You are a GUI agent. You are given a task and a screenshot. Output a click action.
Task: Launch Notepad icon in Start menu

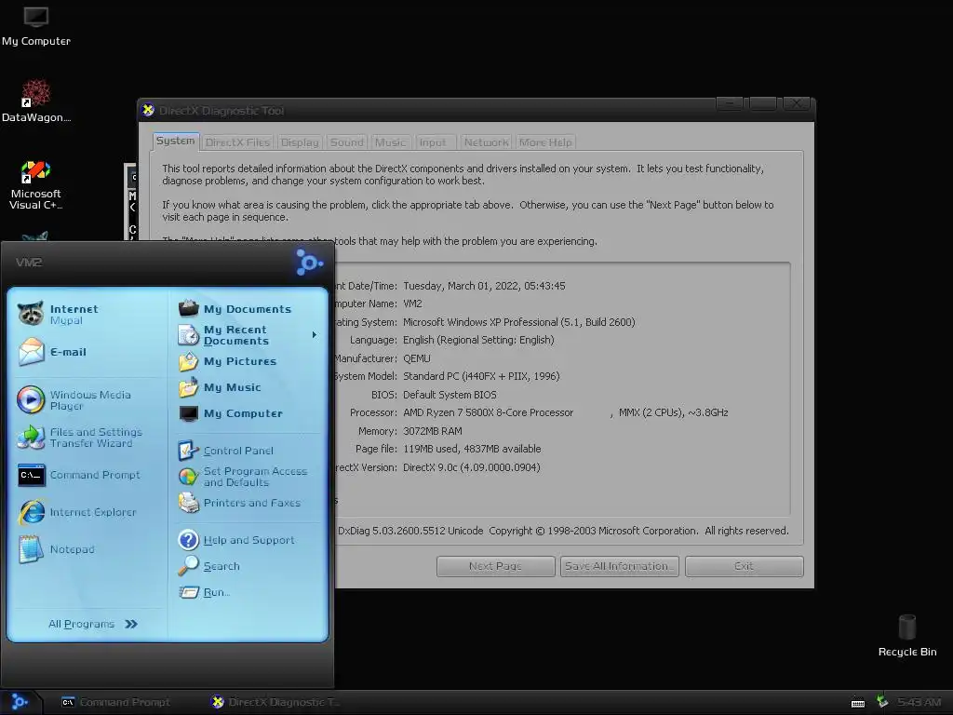[31, 549]
